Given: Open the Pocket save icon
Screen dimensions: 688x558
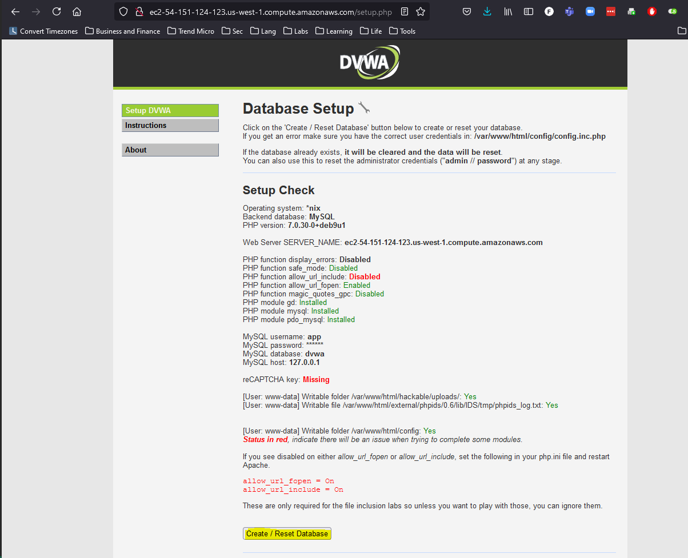Looking at the screenshot, I should [x=467, y=11].
